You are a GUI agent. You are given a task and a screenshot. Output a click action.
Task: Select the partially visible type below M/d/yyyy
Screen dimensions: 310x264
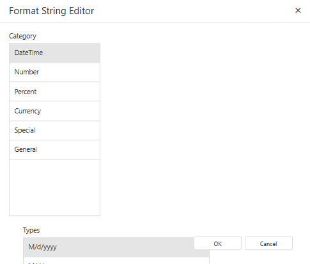(x=116, y=261)
